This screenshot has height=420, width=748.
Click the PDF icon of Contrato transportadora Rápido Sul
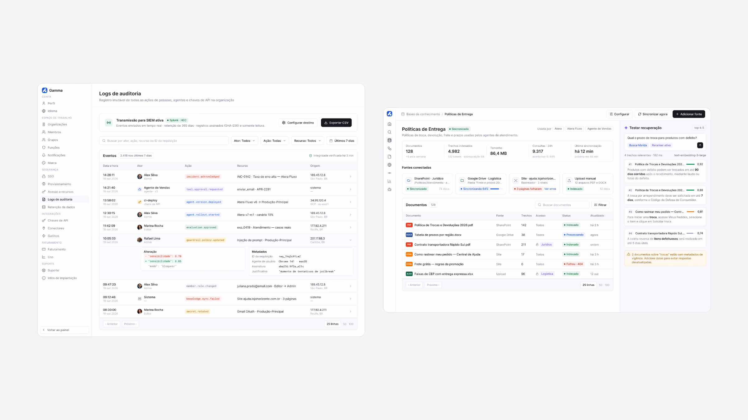point(409,245)
